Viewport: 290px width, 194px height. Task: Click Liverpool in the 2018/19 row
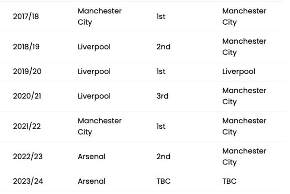point(94,47)
